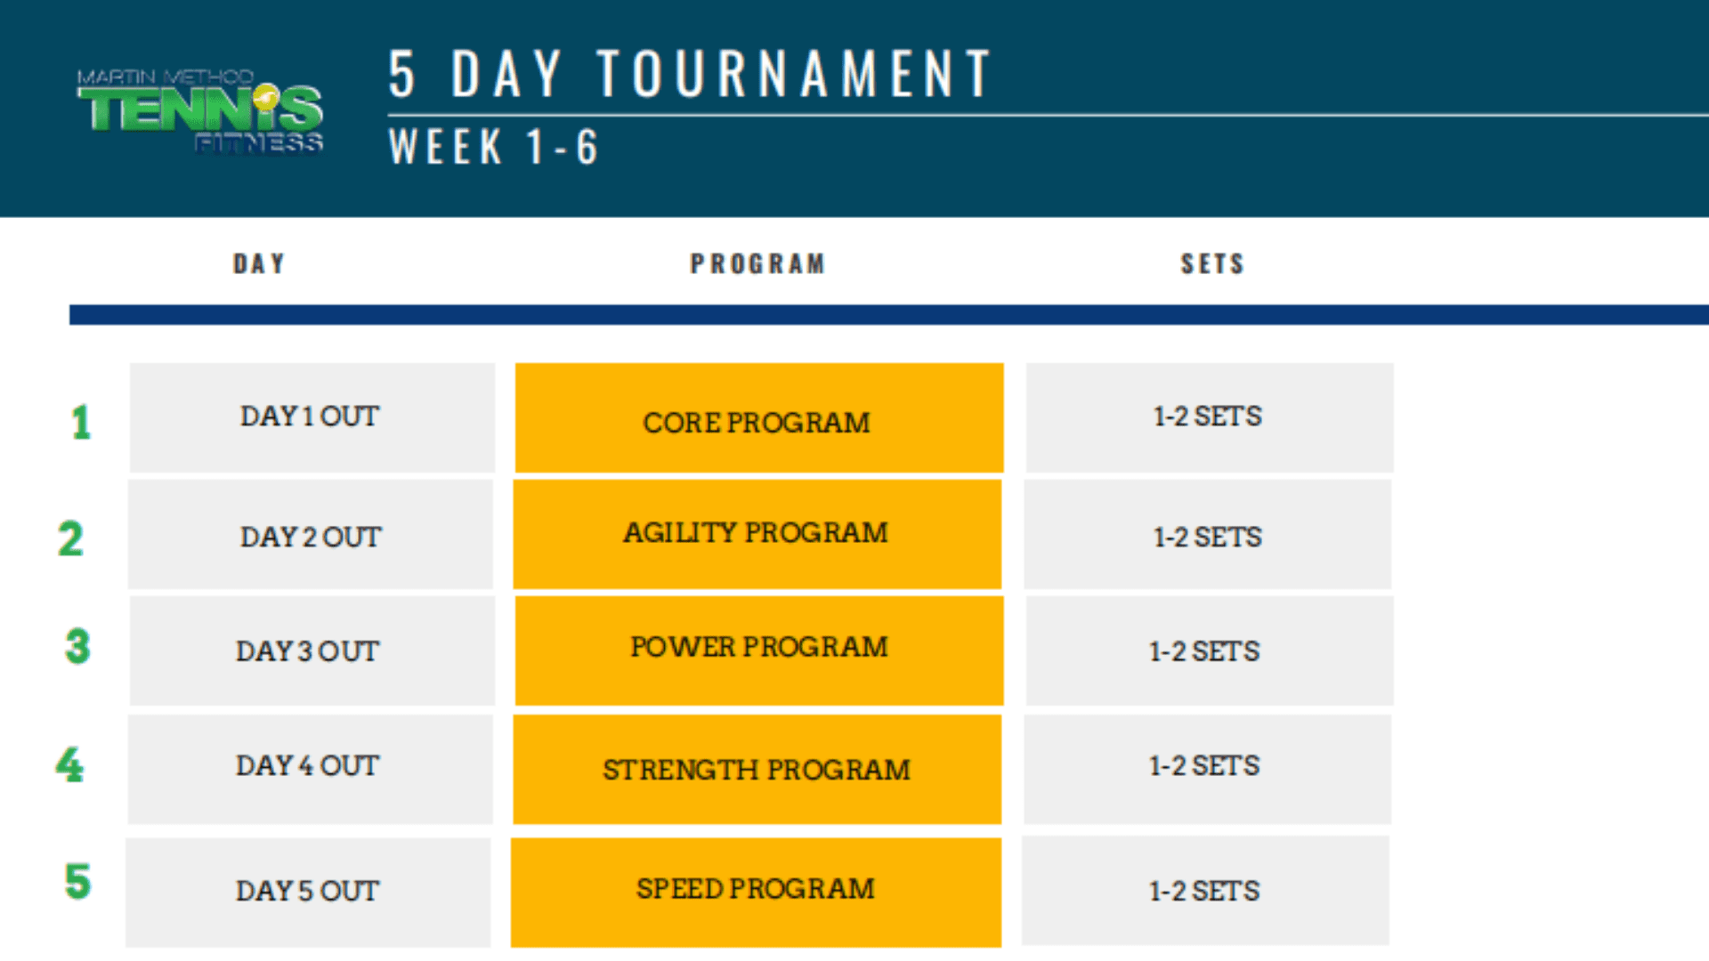Image resolution: width=1709 pixels, height=961 pixels.
Task: Click the green number 4 marker
Action: click(69, 765)
